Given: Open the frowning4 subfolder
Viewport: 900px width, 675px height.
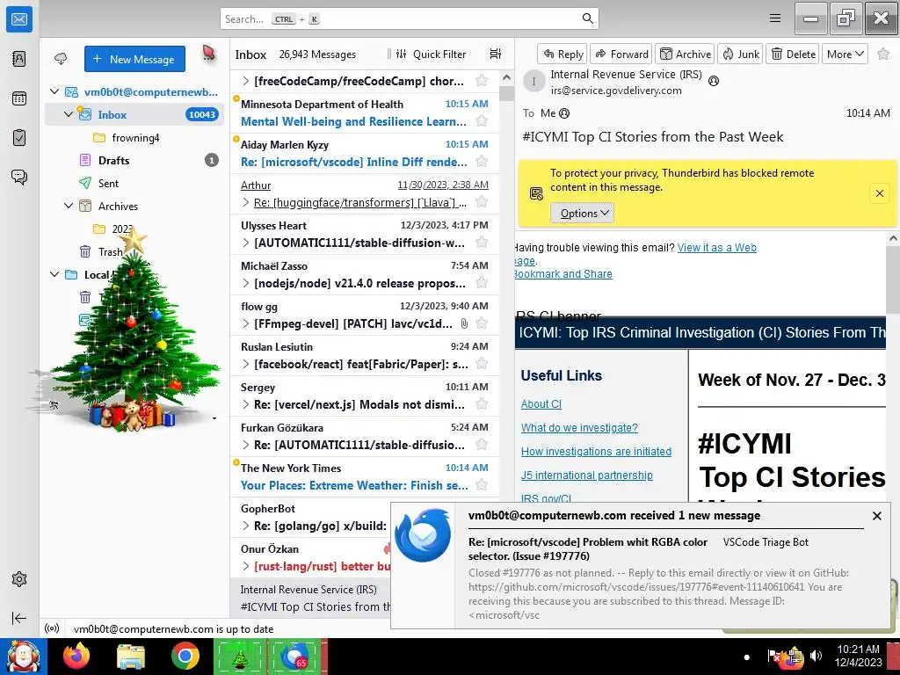Looking at the screenshot, I should (134, 137).
